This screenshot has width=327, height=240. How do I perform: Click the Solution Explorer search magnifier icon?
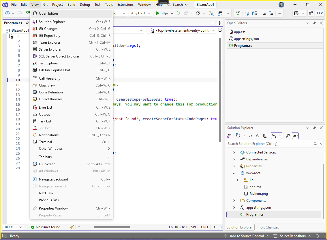coord(315,144)
